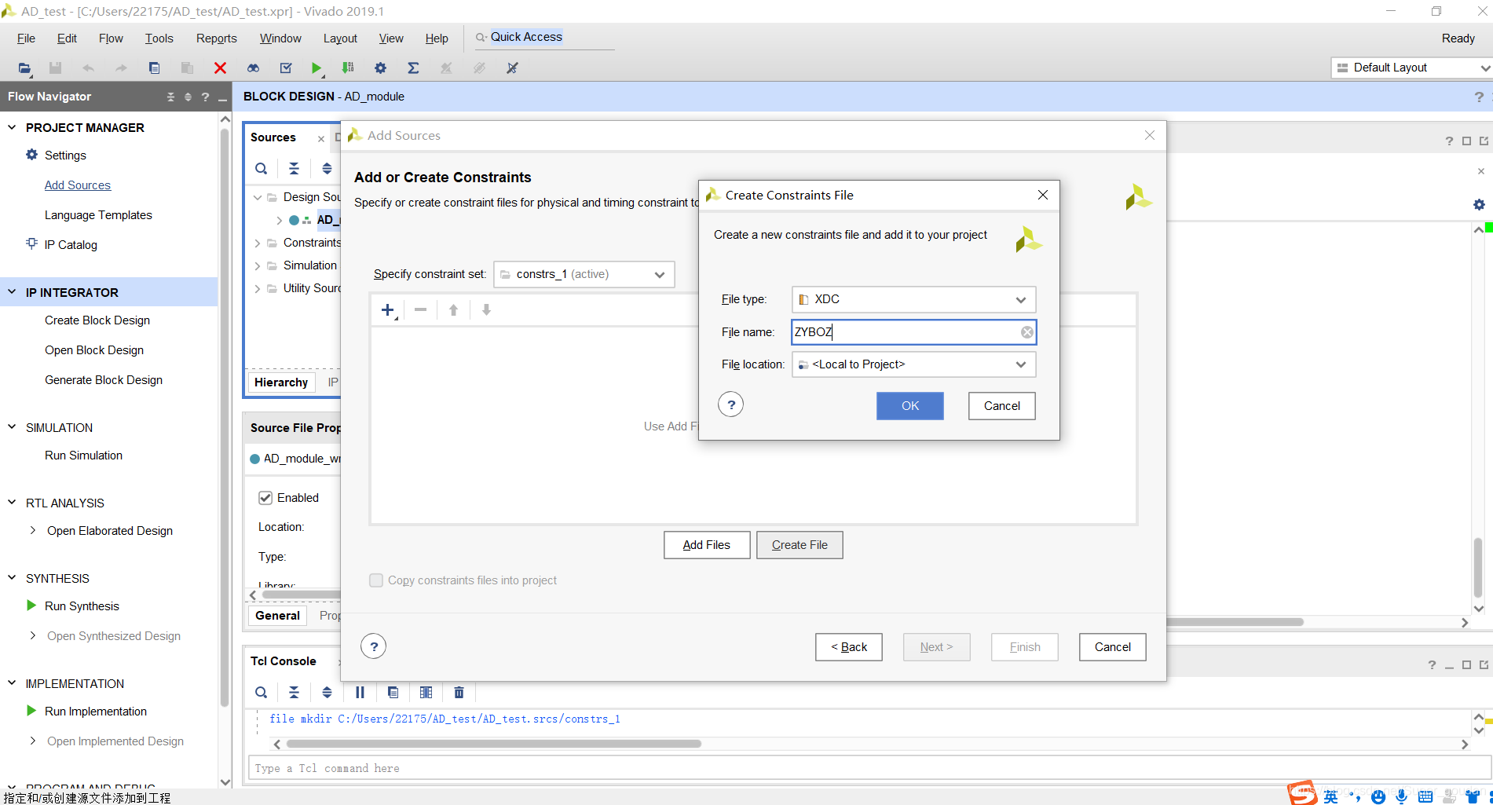The width and height of the screenshot is (1493, 805).
Task: Clear the File name field
Action: (x=1026, y=332)
